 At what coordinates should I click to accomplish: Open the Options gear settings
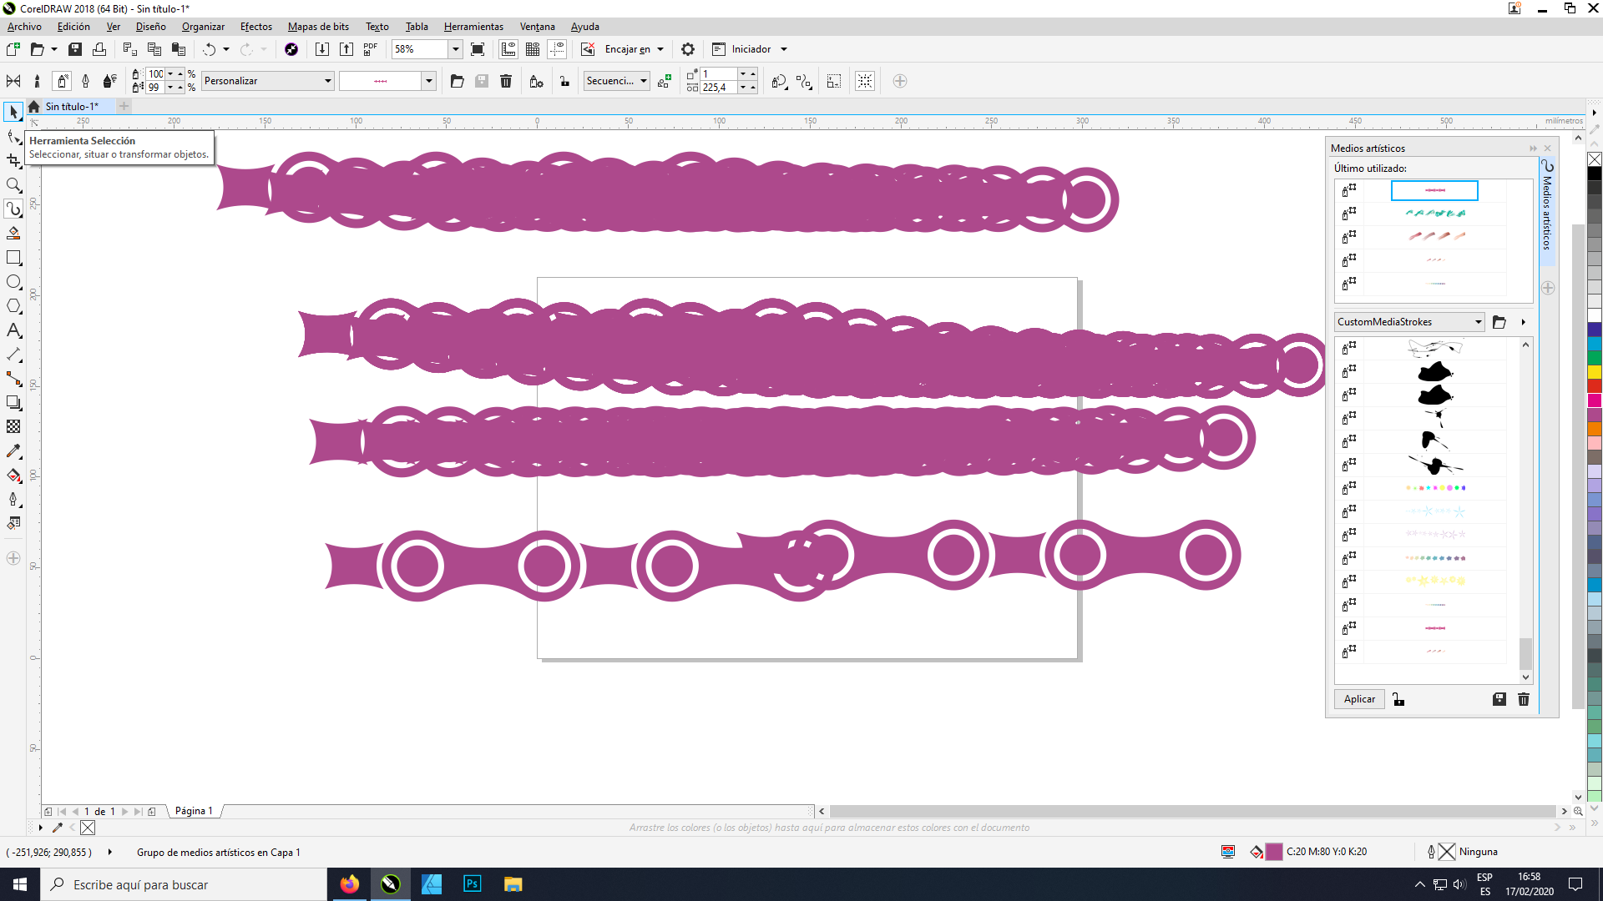pos(687,49)
